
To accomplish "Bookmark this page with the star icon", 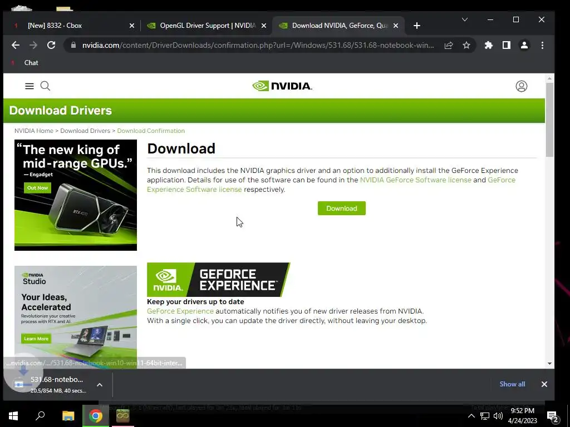I will point(466,45).
